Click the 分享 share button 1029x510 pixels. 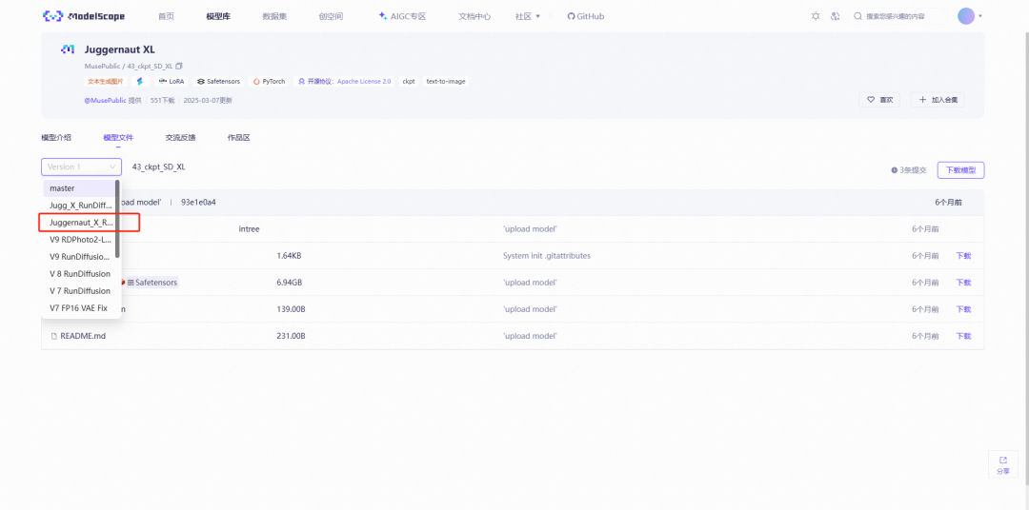tap(1002, 465)
